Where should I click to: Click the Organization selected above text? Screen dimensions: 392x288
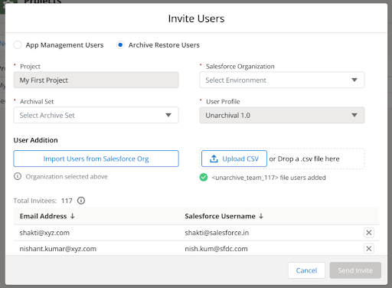(67, 177)
